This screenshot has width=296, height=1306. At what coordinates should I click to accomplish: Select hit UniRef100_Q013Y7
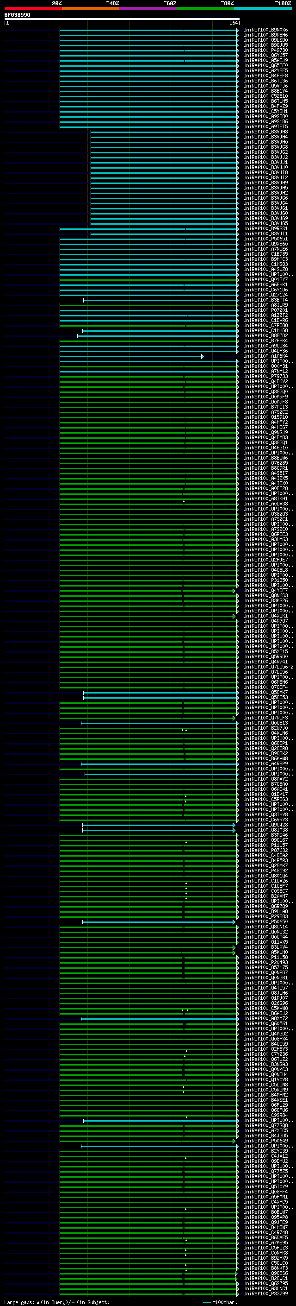(x=265, y=279)
